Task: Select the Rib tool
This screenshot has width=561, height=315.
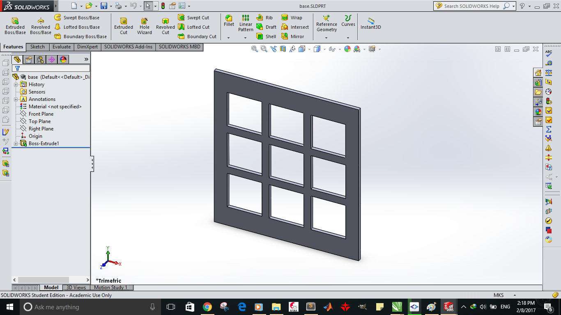Action: [x=264, y=18]
